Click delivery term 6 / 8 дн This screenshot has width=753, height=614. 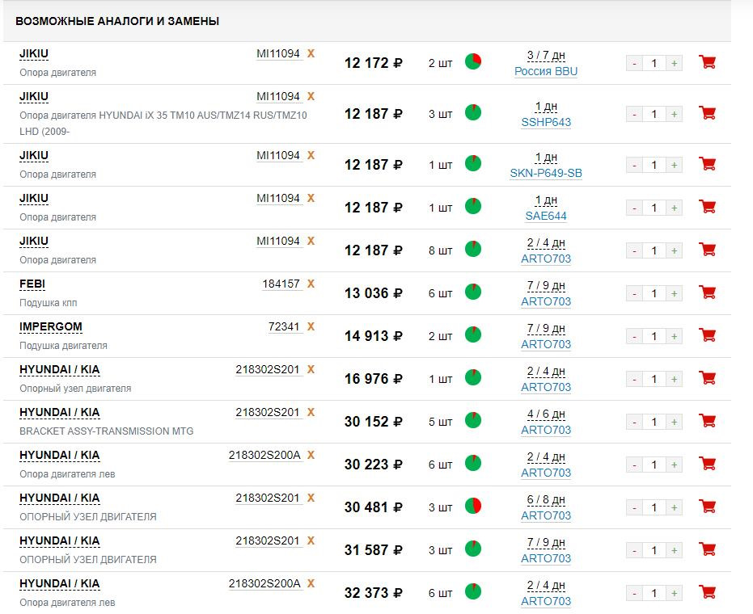pos(546,500)
